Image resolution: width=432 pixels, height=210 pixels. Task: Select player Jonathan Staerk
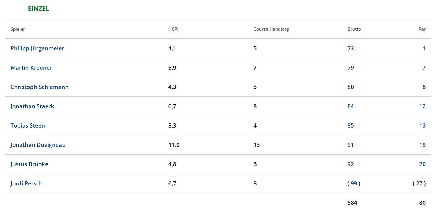[x=32, y=106]
